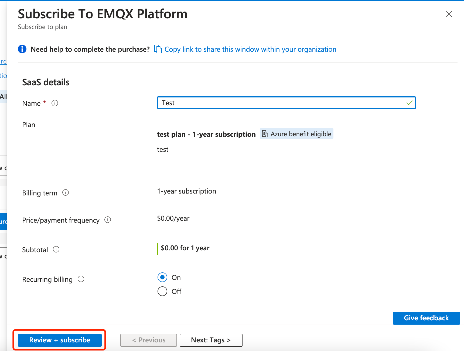Click the copy-document icon before the share link

(x=158, y=49)
